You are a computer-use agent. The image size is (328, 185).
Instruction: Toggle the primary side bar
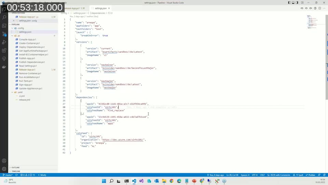[x=289, y=2]
